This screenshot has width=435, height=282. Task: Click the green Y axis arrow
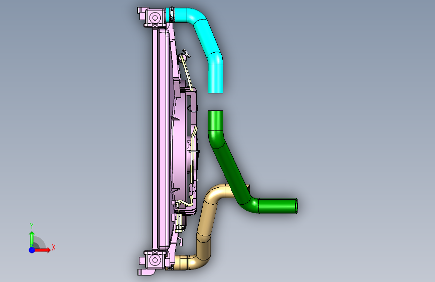[32, 238]
